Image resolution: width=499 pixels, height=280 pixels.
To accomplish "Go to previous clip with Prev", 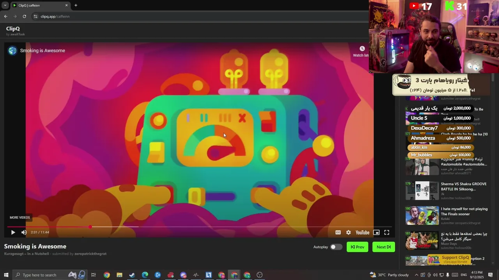I will [x=357, y=247].
